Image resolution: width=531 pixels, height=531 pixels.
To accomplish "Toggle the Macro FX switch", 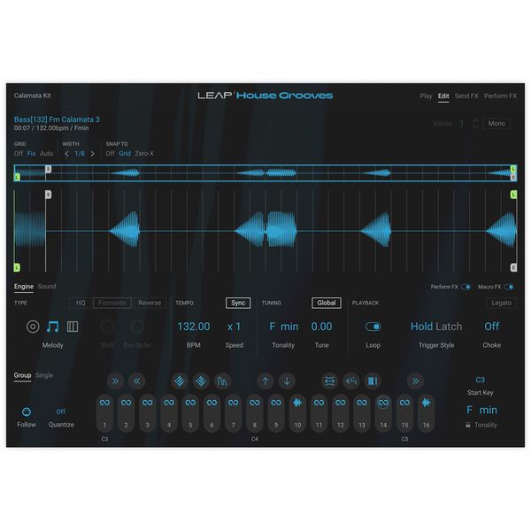I will 509,287.
